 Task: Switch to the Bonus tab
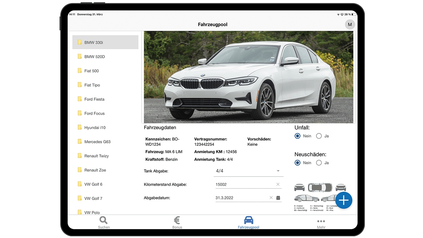pyautogui.click(x=177, y=222)
